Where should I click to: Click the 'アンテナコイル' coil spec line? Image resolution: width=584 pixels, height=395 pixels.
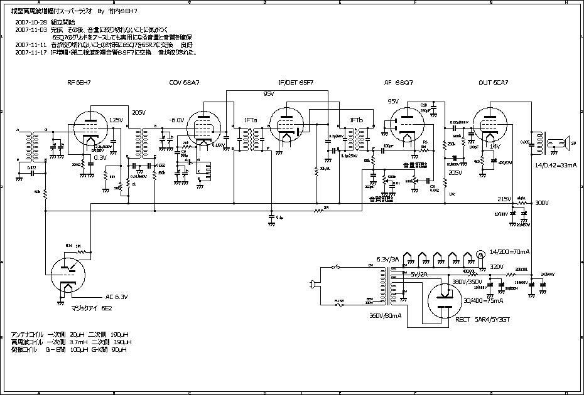[x=70, y=334]
